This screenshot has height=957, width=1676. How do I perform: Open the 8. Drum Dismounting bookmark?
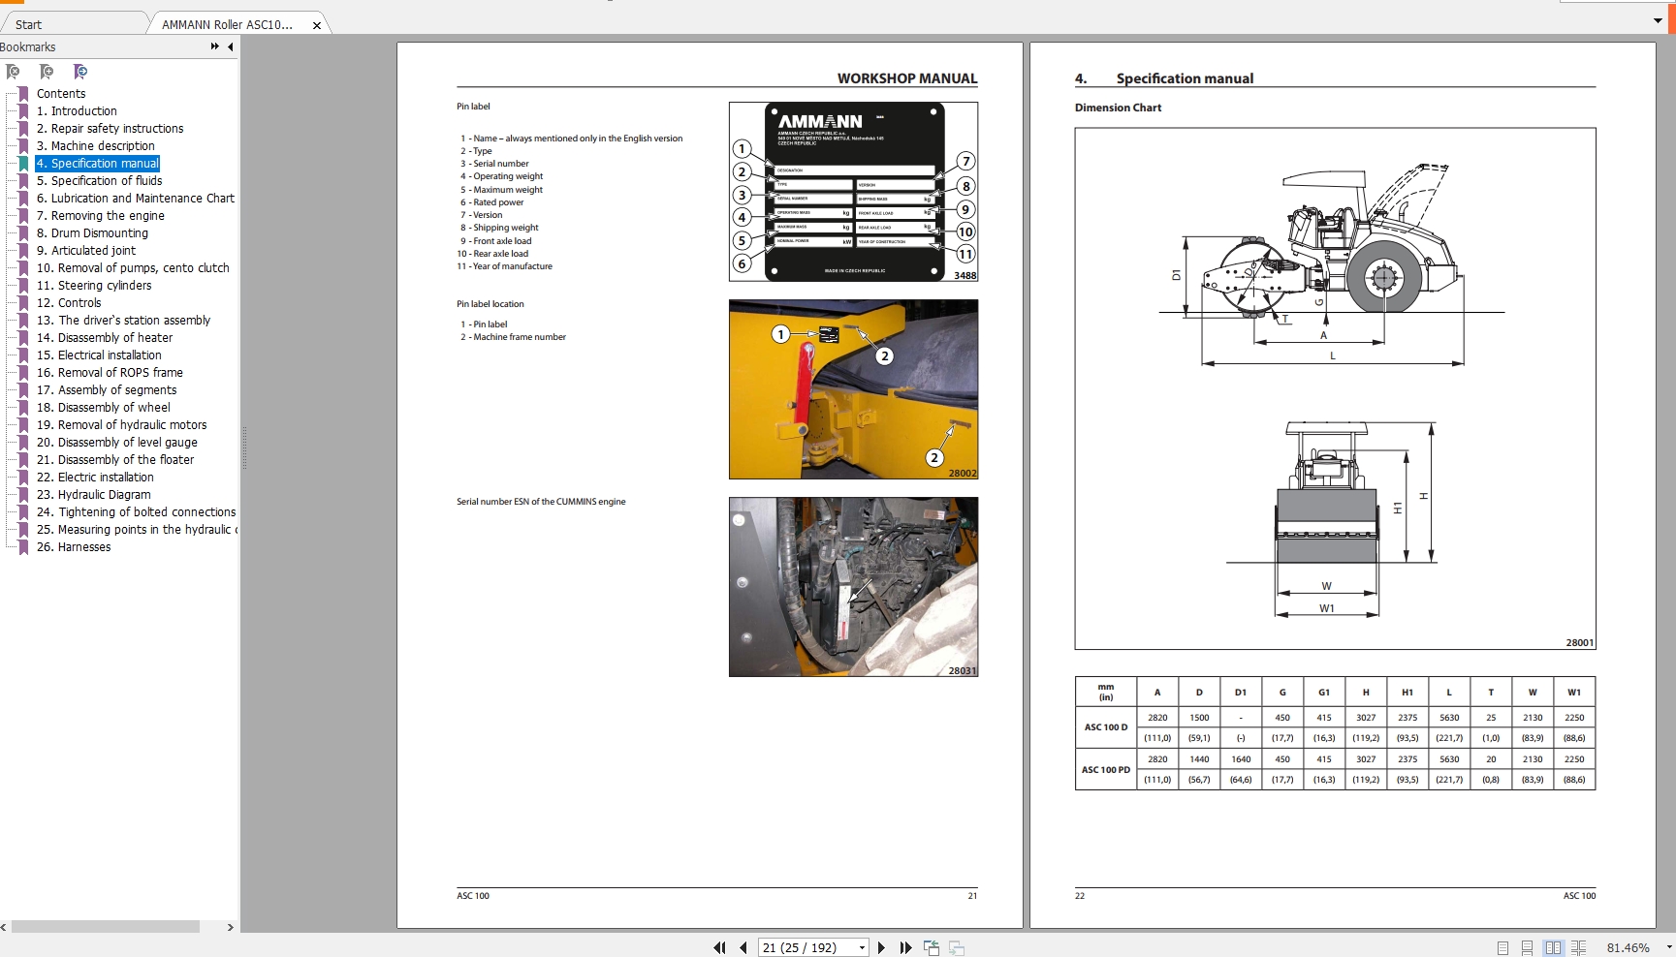pyautogui.click(x=92, y=233)
